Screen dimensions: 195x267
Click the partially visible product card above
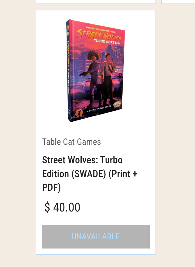(96, 2)
